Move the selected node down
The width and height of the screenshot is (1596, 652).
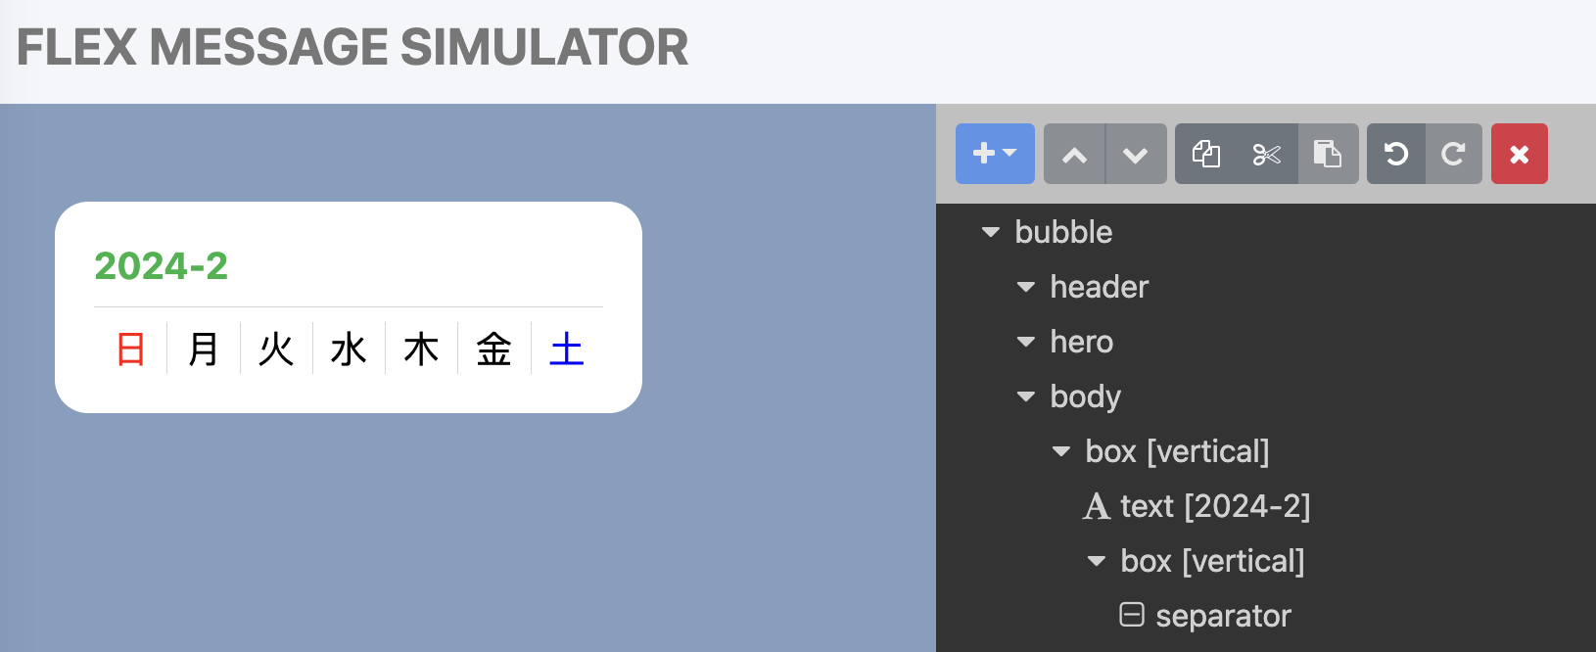coord(1136,154)
